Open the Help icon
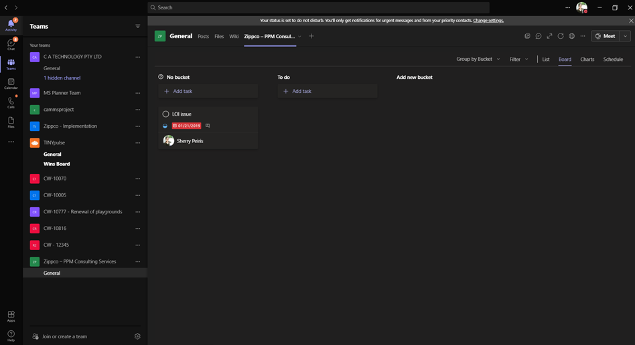 (11, 336)
